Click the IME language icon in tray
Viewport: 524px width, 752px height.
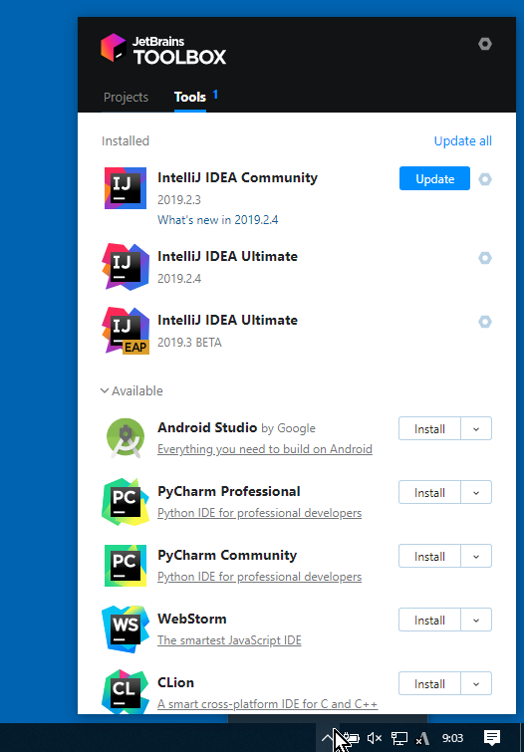coord(422,738)
